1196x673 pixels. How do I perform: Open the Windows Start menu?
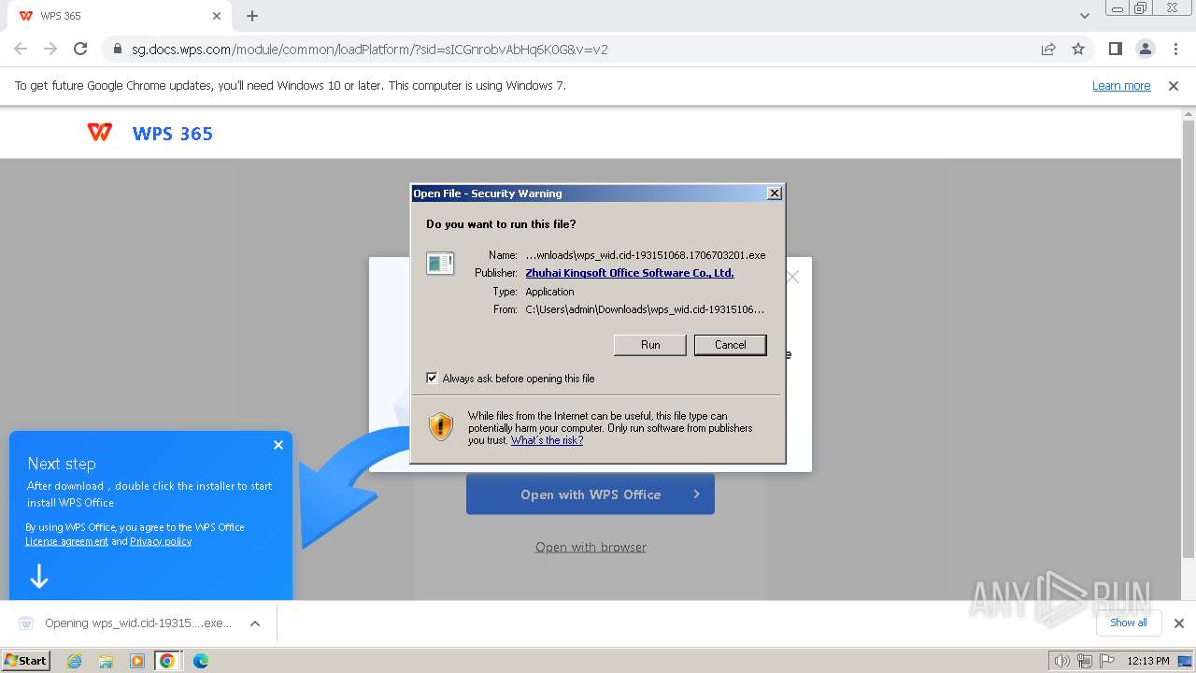26,660
